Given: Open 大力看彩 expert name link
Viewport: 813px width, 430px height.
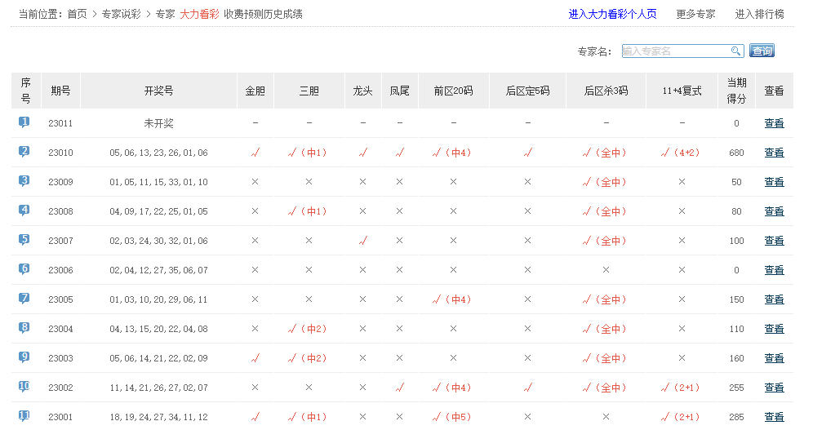Looking at the screenshot, I should pyautogui.click(x=199, y=14).
